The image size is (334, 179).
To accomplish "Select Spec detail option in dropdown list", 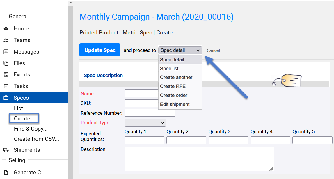I will point(180,60).
